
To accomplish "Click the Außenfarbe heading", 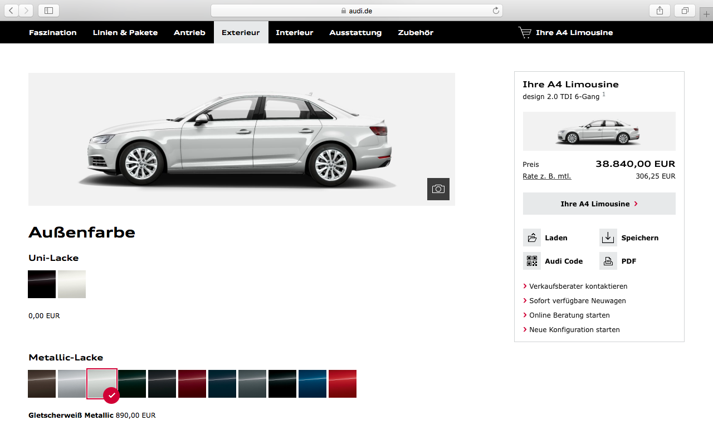I will coord(82,233).
